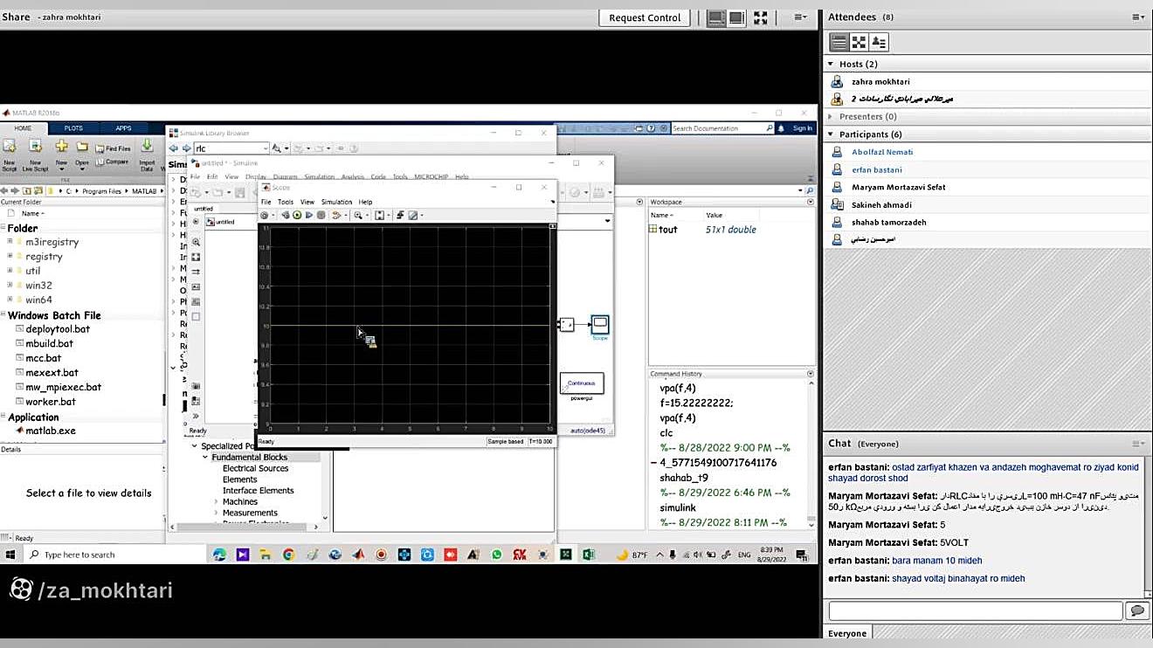
Task: Open MATLAB HOME ribbon tab
Action: (x=23, y=128)
